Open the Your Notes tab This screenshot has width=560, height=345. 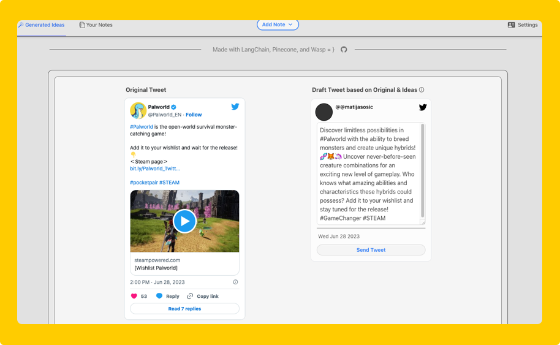pos(96,25)
